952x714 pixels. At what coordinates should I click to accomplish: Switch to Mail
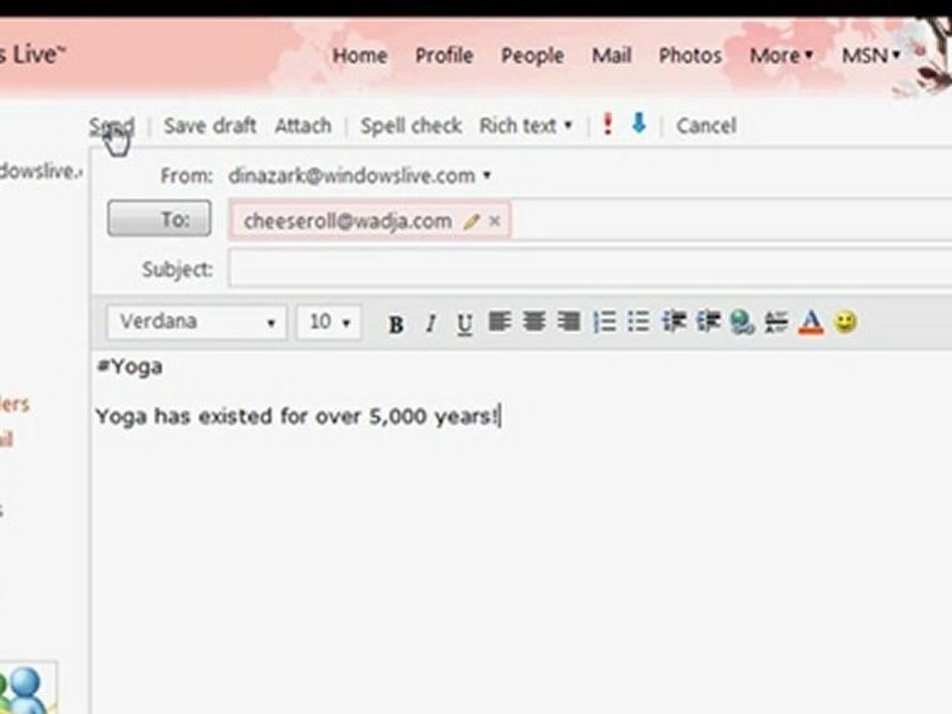pyautogui.click(x=612, y=56)
